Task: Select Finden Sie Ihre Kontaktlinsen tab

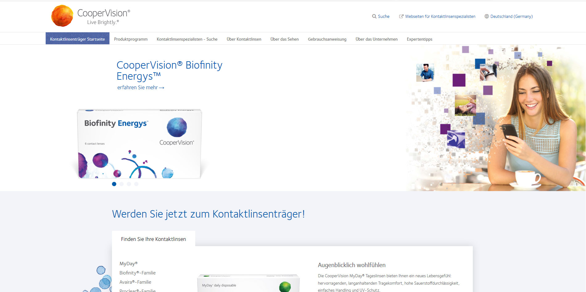Action: [x=153, y=239]
